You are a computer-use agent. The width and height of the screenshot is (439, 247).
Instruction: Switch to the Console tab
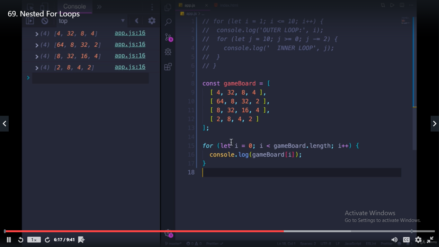tap(75, 6)
